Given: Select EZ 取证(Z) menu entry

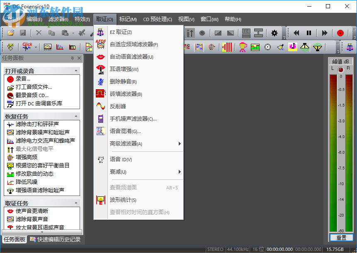Looking at the screenshot, I should click(x=138, y=32).
